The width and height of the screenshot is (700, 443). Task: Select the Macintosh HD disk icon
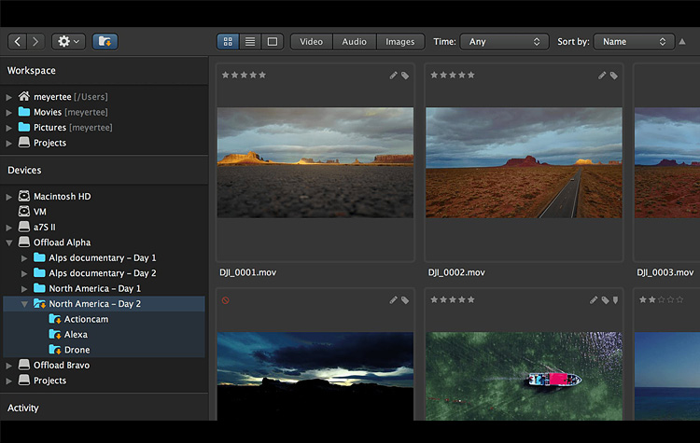[x=24, y=196]
